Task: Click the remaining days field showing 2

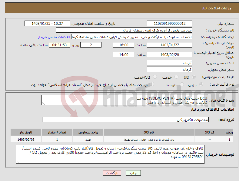Action: (x=91, y=45)
